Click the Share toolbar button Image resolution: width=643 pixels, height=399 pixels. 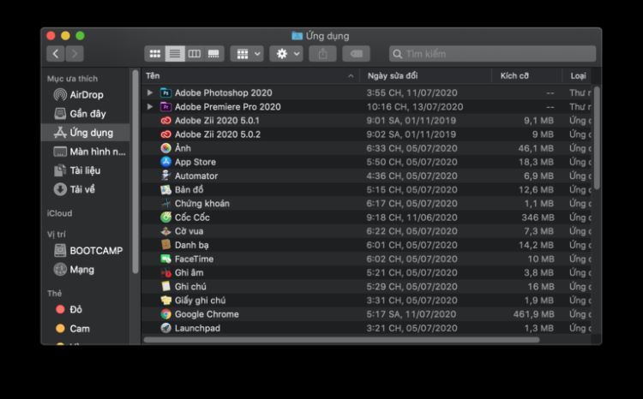[322, 54]
